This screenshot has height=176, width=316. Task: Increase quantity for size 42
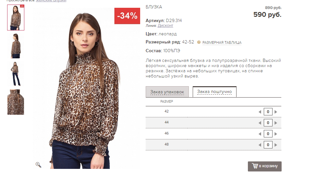pos(276,112)
